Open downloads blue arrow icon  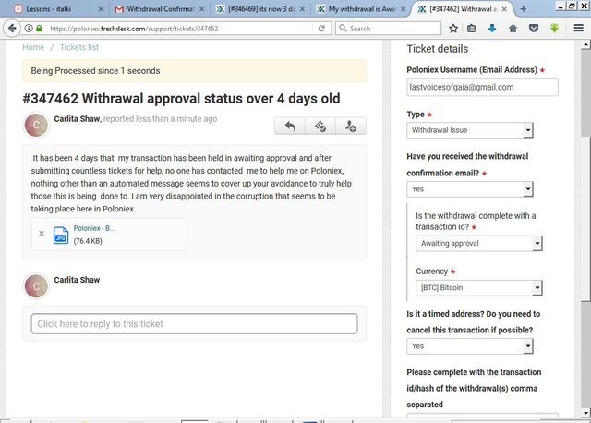coord(492,29)
